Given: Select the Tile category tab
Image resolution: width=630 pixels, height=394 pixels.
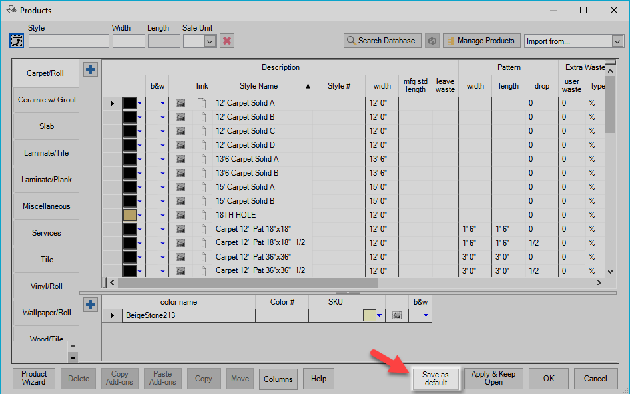Looking at the screenshot, I should click(x=47, y=260).
